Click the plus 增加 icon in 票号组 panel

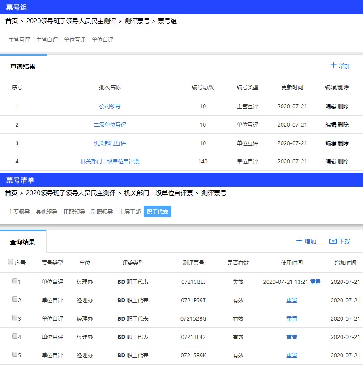[x=333, y=65]
